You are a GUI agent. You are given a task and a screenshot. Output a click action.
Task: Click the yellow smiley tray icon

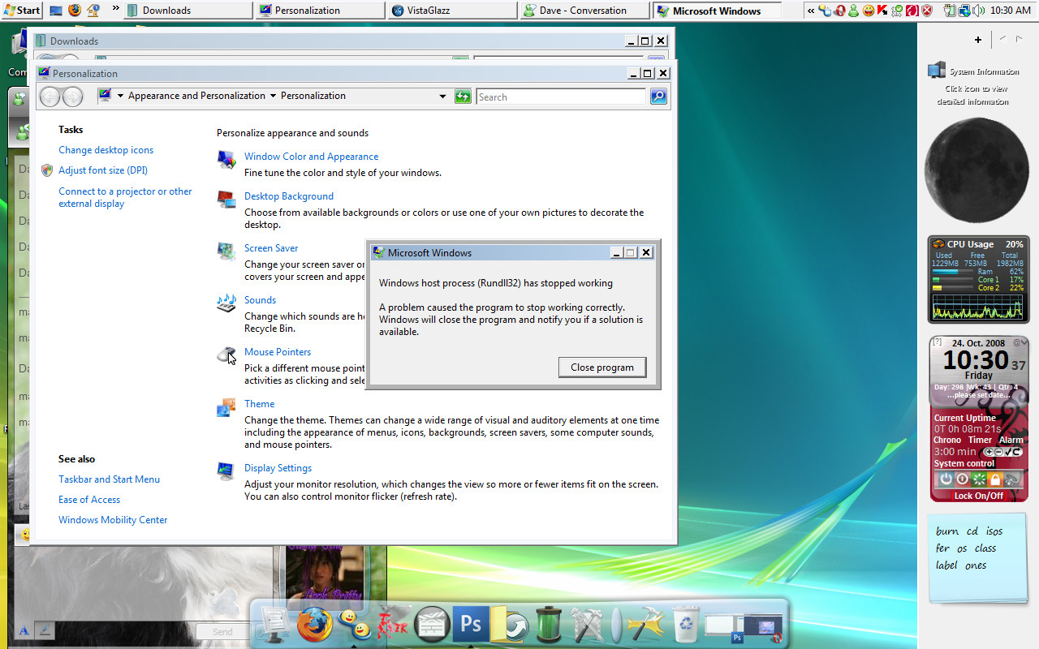(869, 11)
